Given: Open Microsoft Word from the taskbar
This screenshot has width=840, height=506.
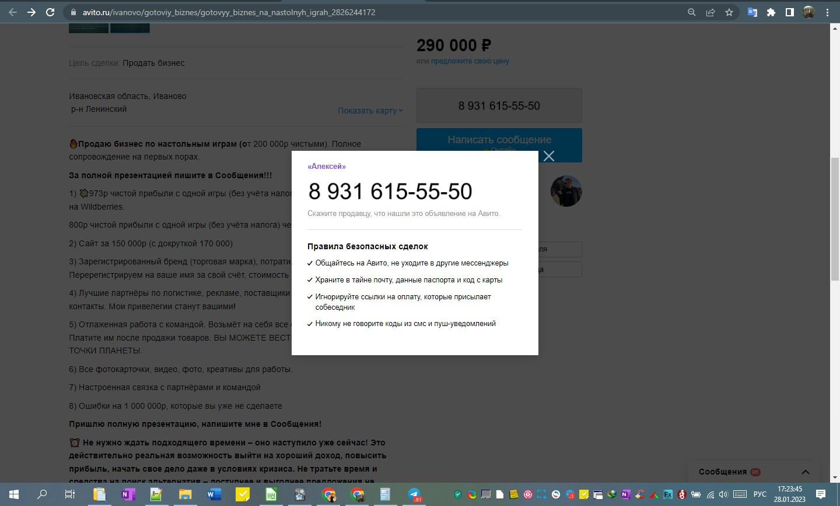Looking at the screenshot, I should (213, 494).
